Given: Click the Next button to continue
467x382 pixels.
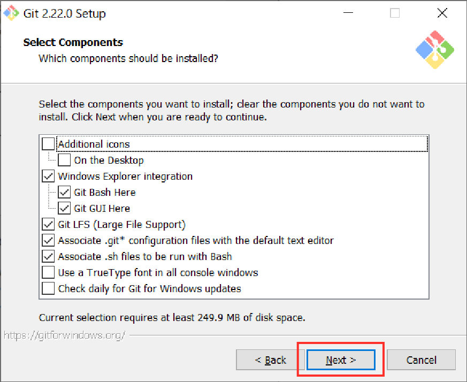Looking at the screenshot, I should pyautogui.click(x=341, y=360).
